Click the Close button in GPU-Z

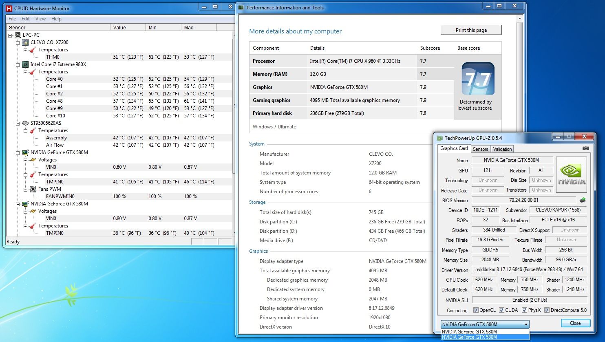575,323
